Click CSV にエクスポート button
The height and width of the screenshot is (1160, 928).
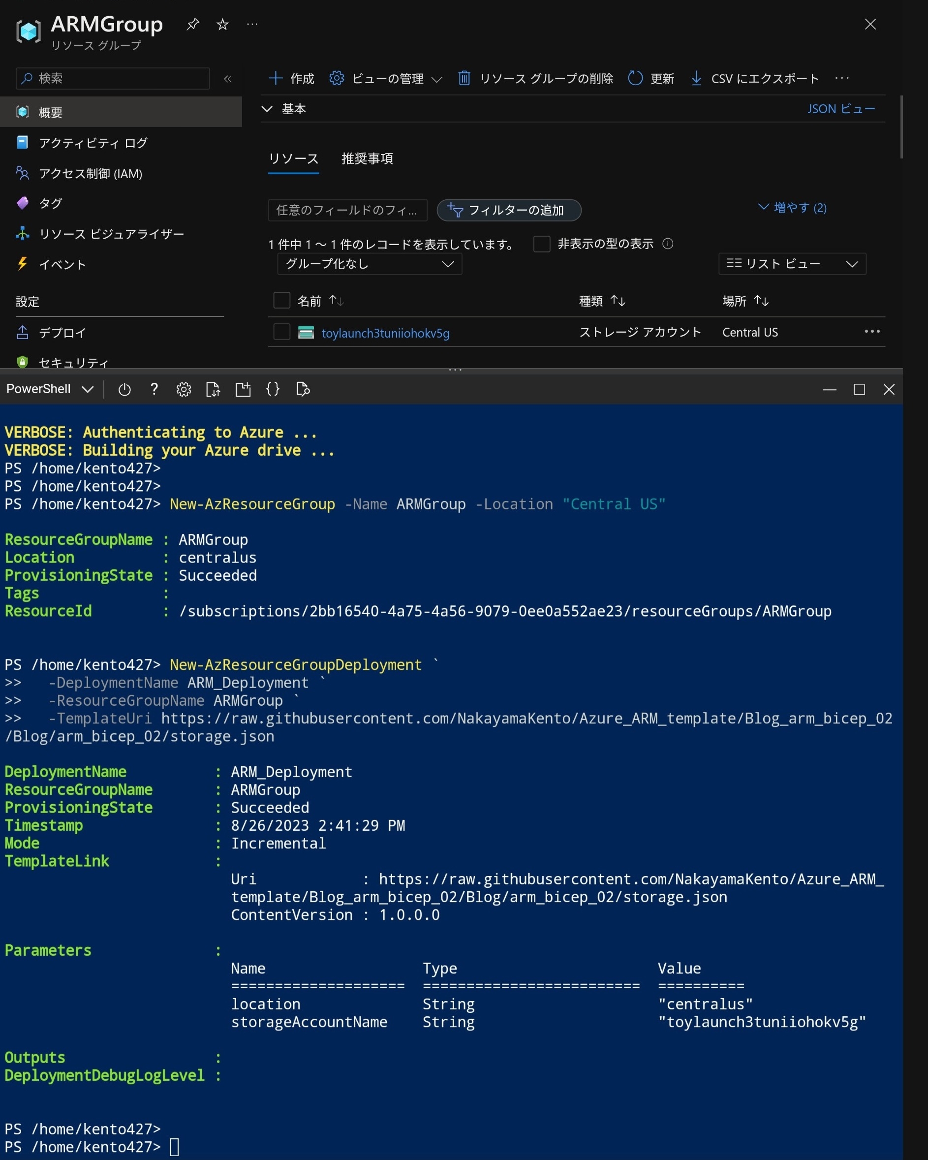[x=755, y=79]
